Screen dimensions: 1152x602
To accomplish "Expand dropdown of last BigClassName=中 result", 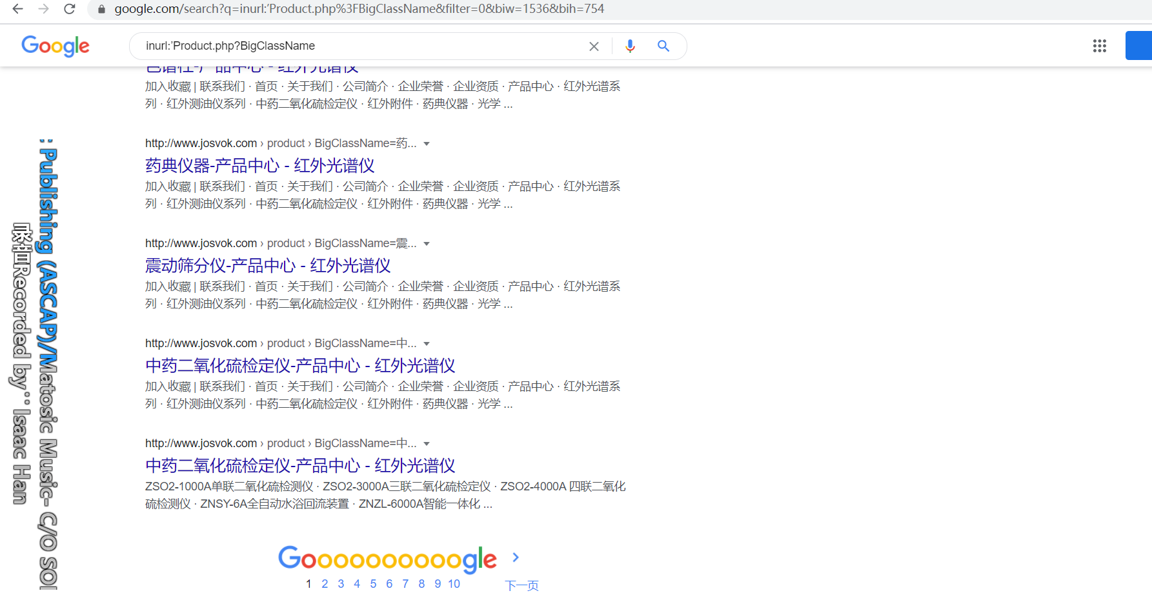I will tap(427, 444).
